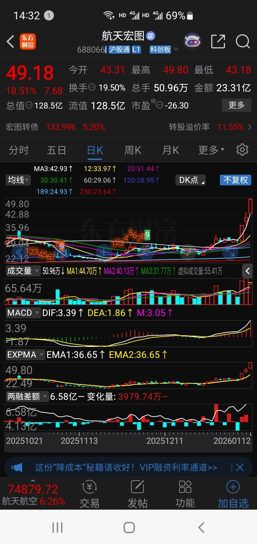
Task: Tap the 虚拟成交量:55.41万 label
Action: click(200, 271)
